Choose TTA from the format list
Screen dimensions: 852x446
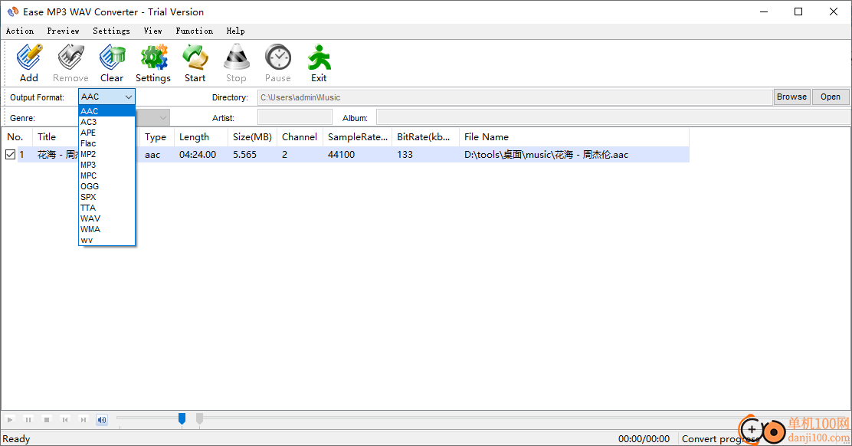pyautogui.click(x=106, y=208)
